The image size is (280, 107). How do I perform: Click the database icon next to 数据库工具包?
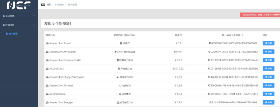(117, 60)
